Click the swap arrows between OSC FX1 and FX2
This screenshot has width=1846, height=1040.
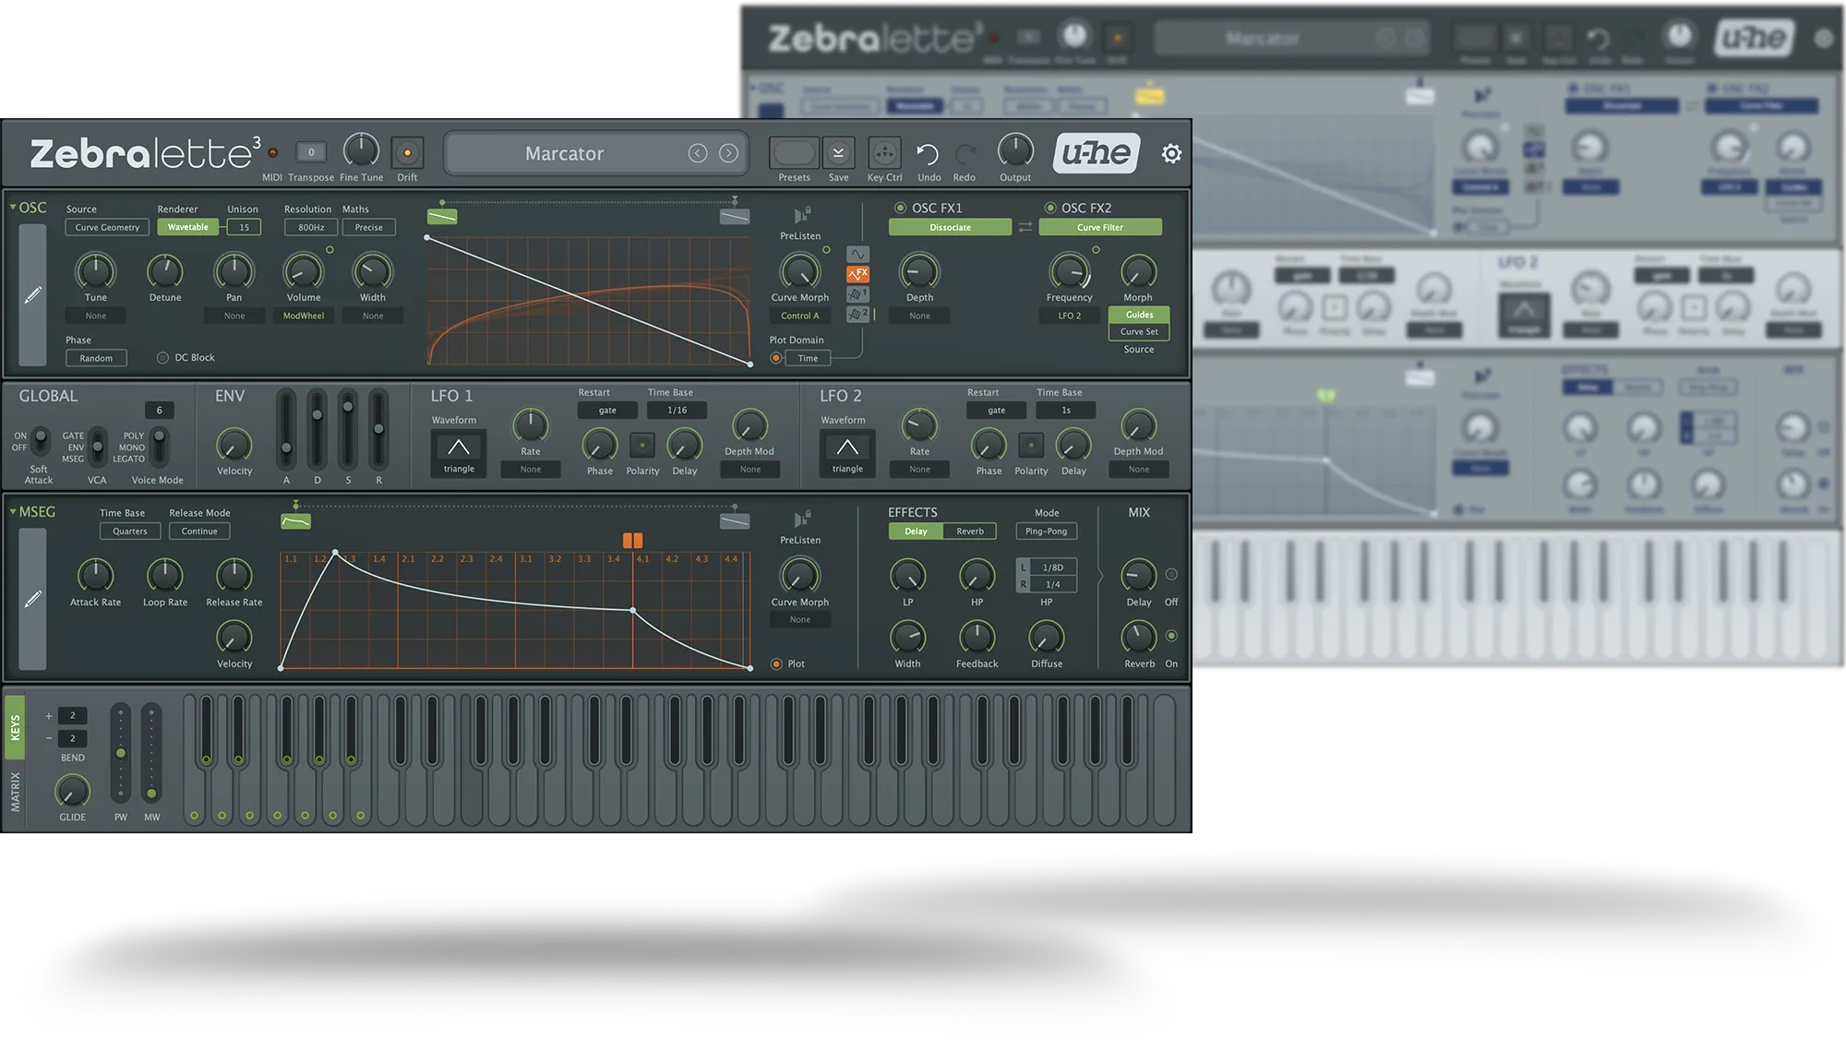point(1025,226)
